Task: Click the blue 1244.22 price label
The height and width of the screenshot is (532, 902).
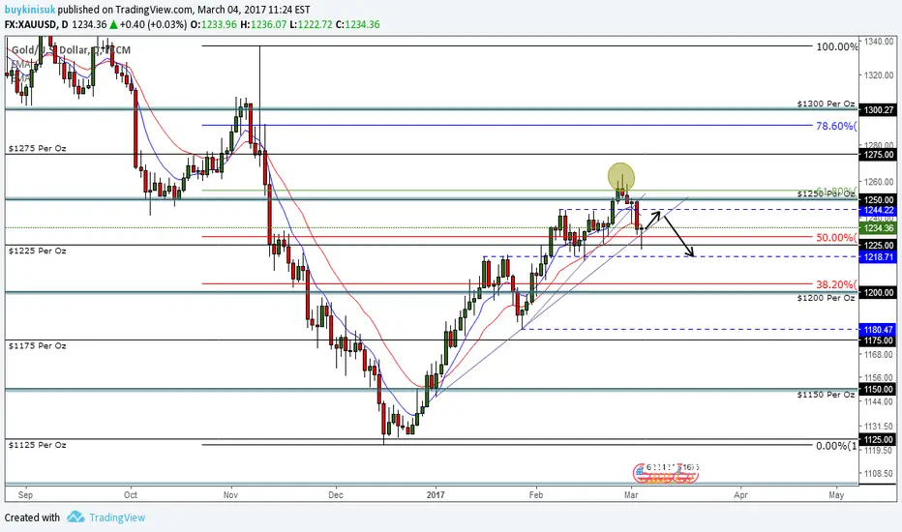Action: pyautogui.click(x=877, y=210)
